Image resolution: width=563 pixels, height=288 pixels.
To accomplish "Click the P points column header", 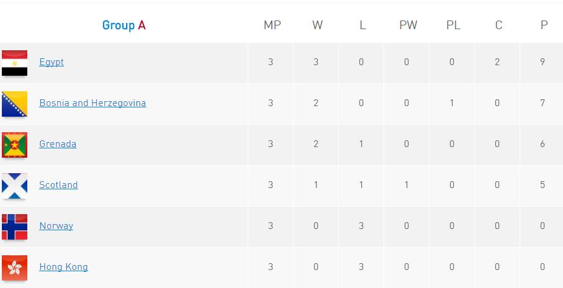I will 544,25.
